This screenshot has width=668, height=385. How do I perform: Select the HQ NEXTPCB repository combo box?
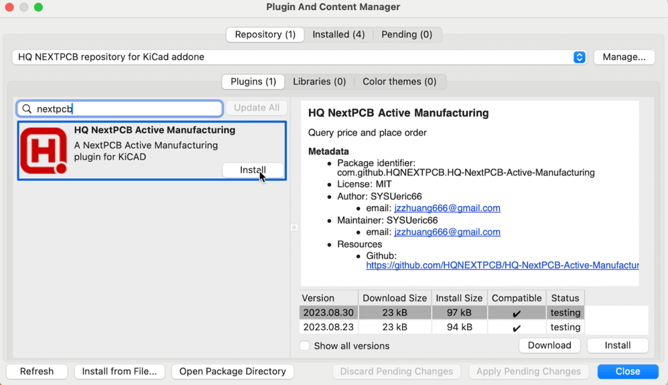(299, 57)
